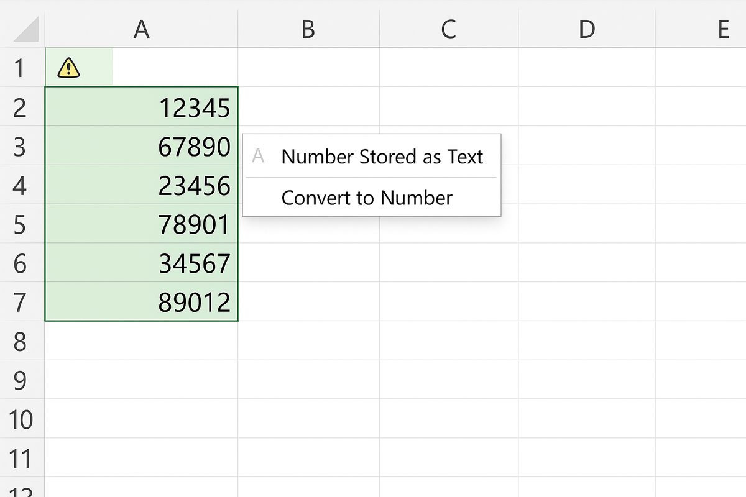Viewport: 746px width, 497px height.
Task: Select the row 9 header
Action: 22,380
